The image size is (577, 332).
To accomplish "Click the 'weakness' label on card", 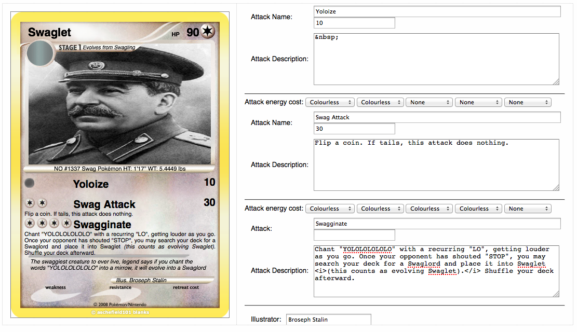I will point(56,287).
